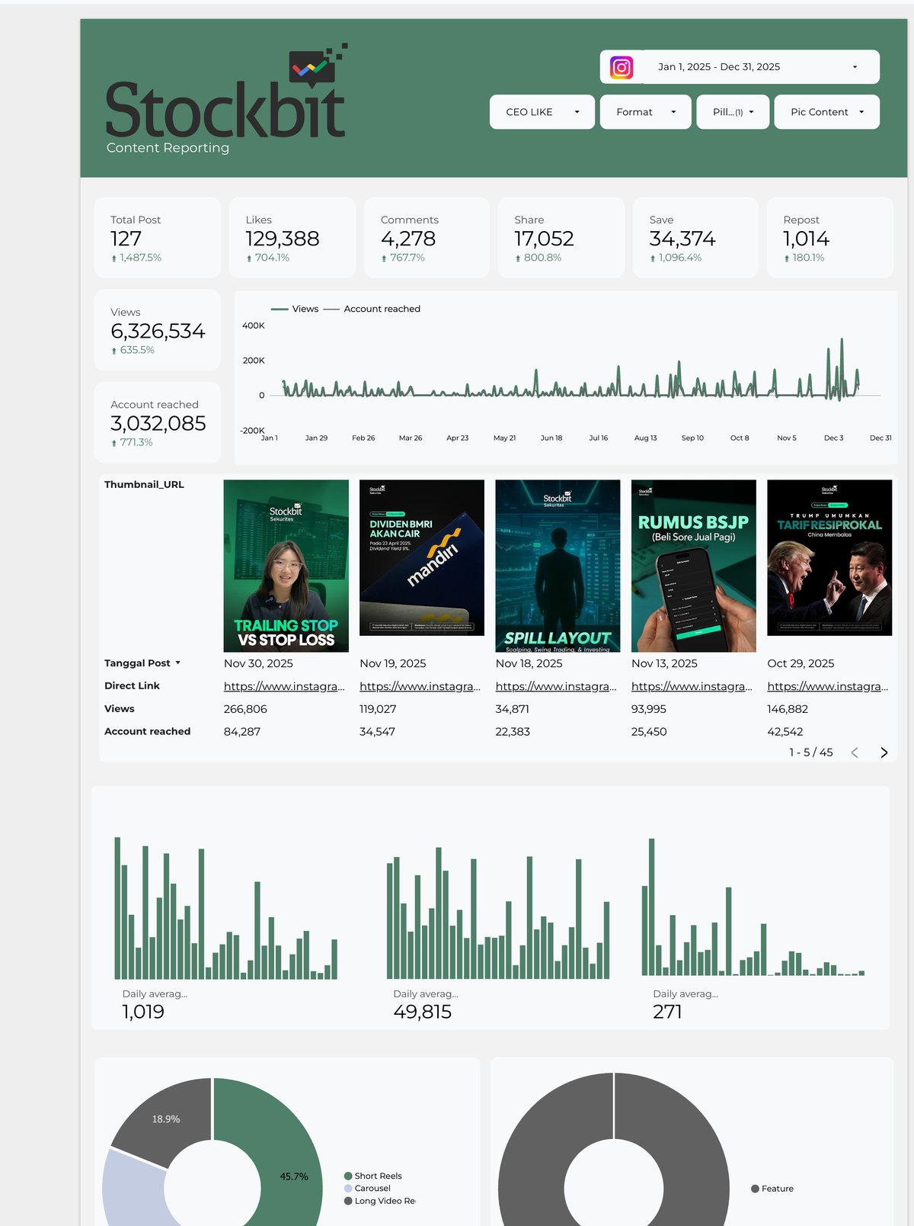The width and height of the screenshot is (914, 1226).
Task: Expand the Pill filter dropdown
Action: click(733, 112)
